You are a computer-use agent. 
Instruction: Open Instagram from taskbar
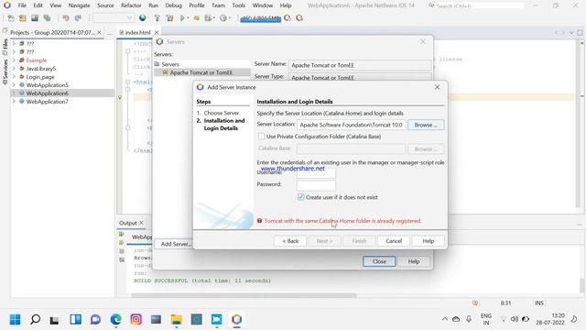click(136, 319)
